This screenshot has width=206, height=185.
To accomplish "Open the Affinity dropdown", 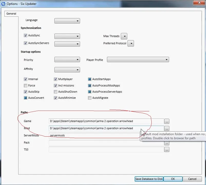I will coord(67,70).
